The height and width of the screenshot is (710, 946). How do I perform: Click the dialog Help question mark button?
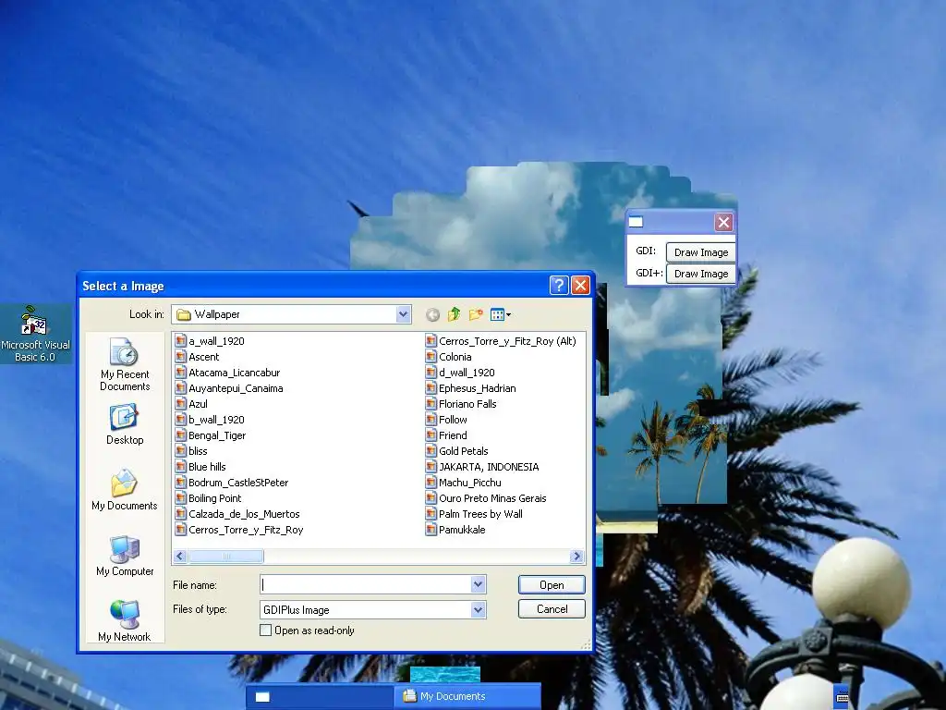559,285
